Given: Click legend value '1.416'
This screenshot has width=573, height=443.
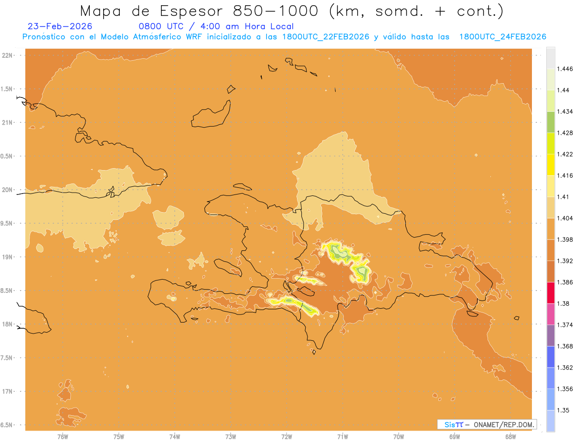Looking at the screenshot, I should click(x=564, y=176).
